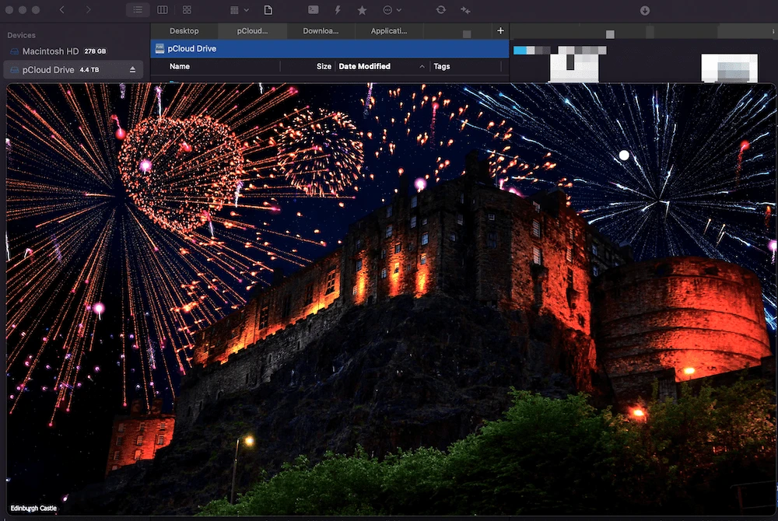Switch to the Downloa... tab
The width and height of the screenshot is (778, 521).
(x=321, y=31)
